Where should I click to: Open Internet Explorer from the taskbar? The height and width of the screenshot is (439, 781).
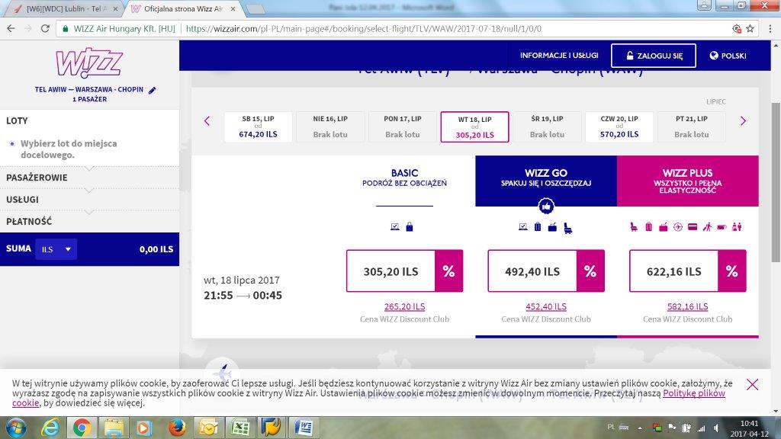pos(50,427)
